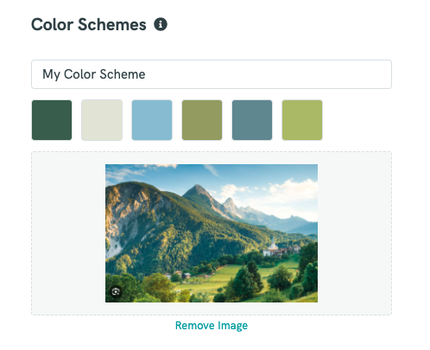Viewport: 430px width, 350px height.
Task: Click the tallest mountain peak in photo
Action: (198, 192)
